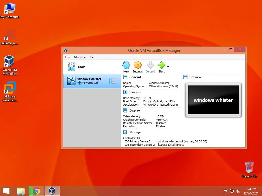Image resolution: width=262 pixels, height=196 pixels.
Task: Click Operating System value Other Windows (32-bit)
Action: pyautogui.click(x=163, y=86)
